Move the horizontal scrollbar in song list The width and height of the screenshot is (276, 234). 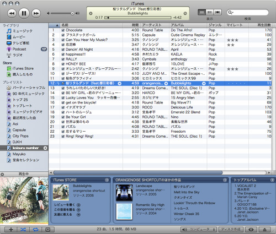(138, 173)
